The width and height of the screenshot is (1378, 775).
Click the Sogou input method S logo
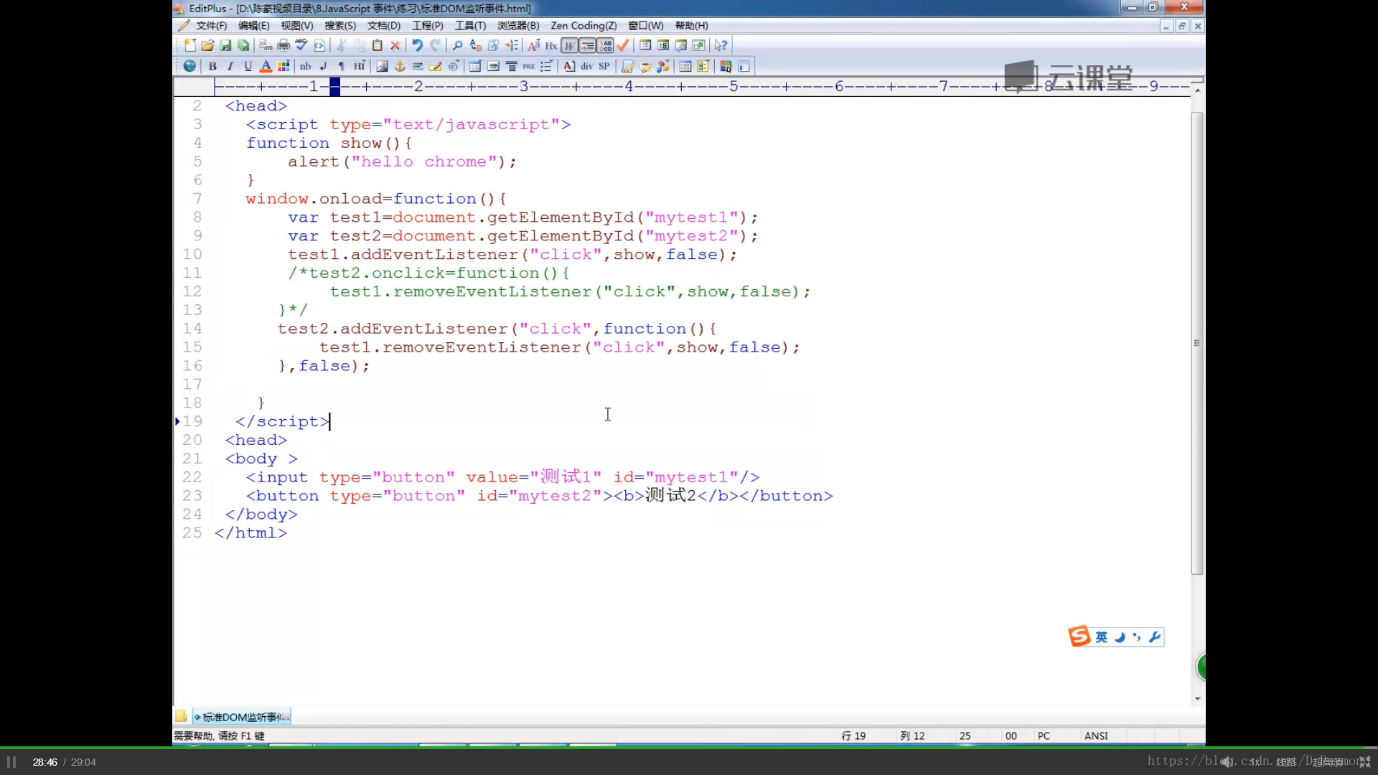[x=1079, y=637]
